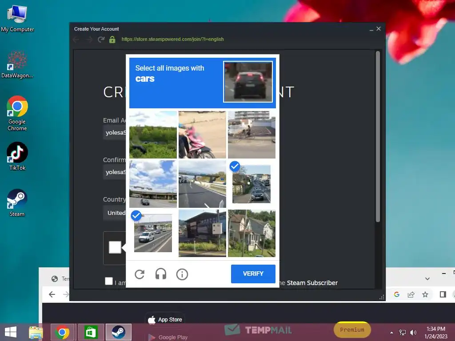The width and height of the screenshot is (455, 341).
Task: Click the tile showing houses among trees
Action: click(251, 234)
